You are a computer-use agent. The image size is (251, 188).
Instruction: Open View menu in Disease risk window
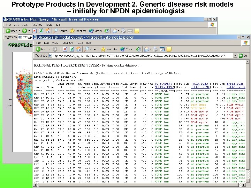tap(55, 43)
